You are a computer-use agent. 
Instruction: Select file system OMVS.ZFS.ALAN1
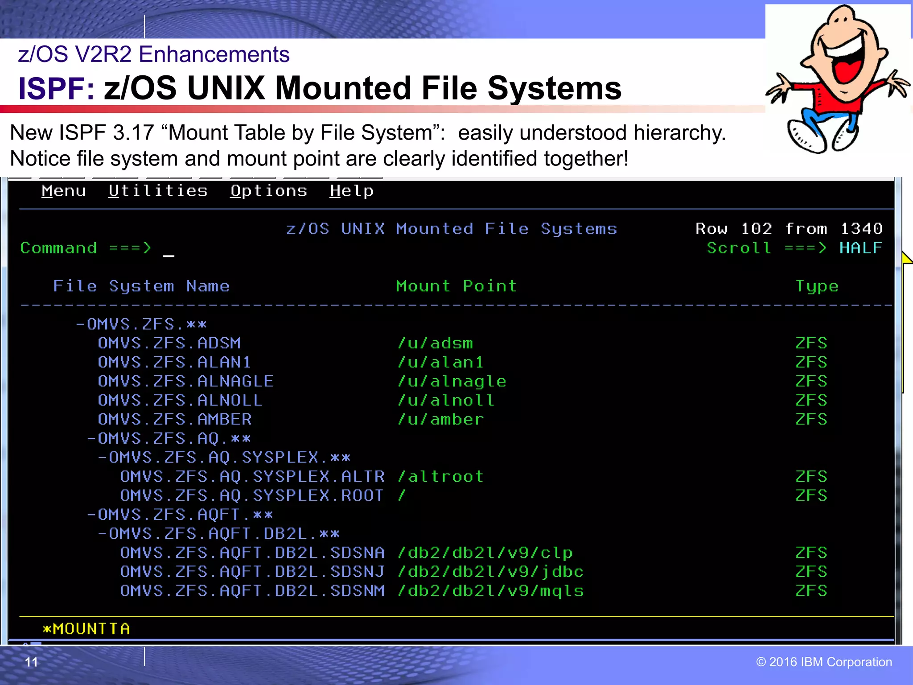coord(175,363)
